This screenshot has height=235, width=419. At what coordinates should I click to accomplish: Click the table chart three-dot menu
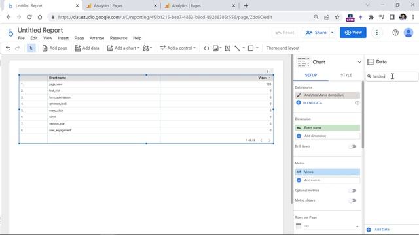268,71
